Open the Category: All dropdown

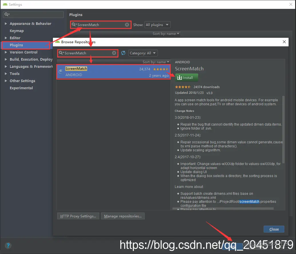tap(143, 53)
